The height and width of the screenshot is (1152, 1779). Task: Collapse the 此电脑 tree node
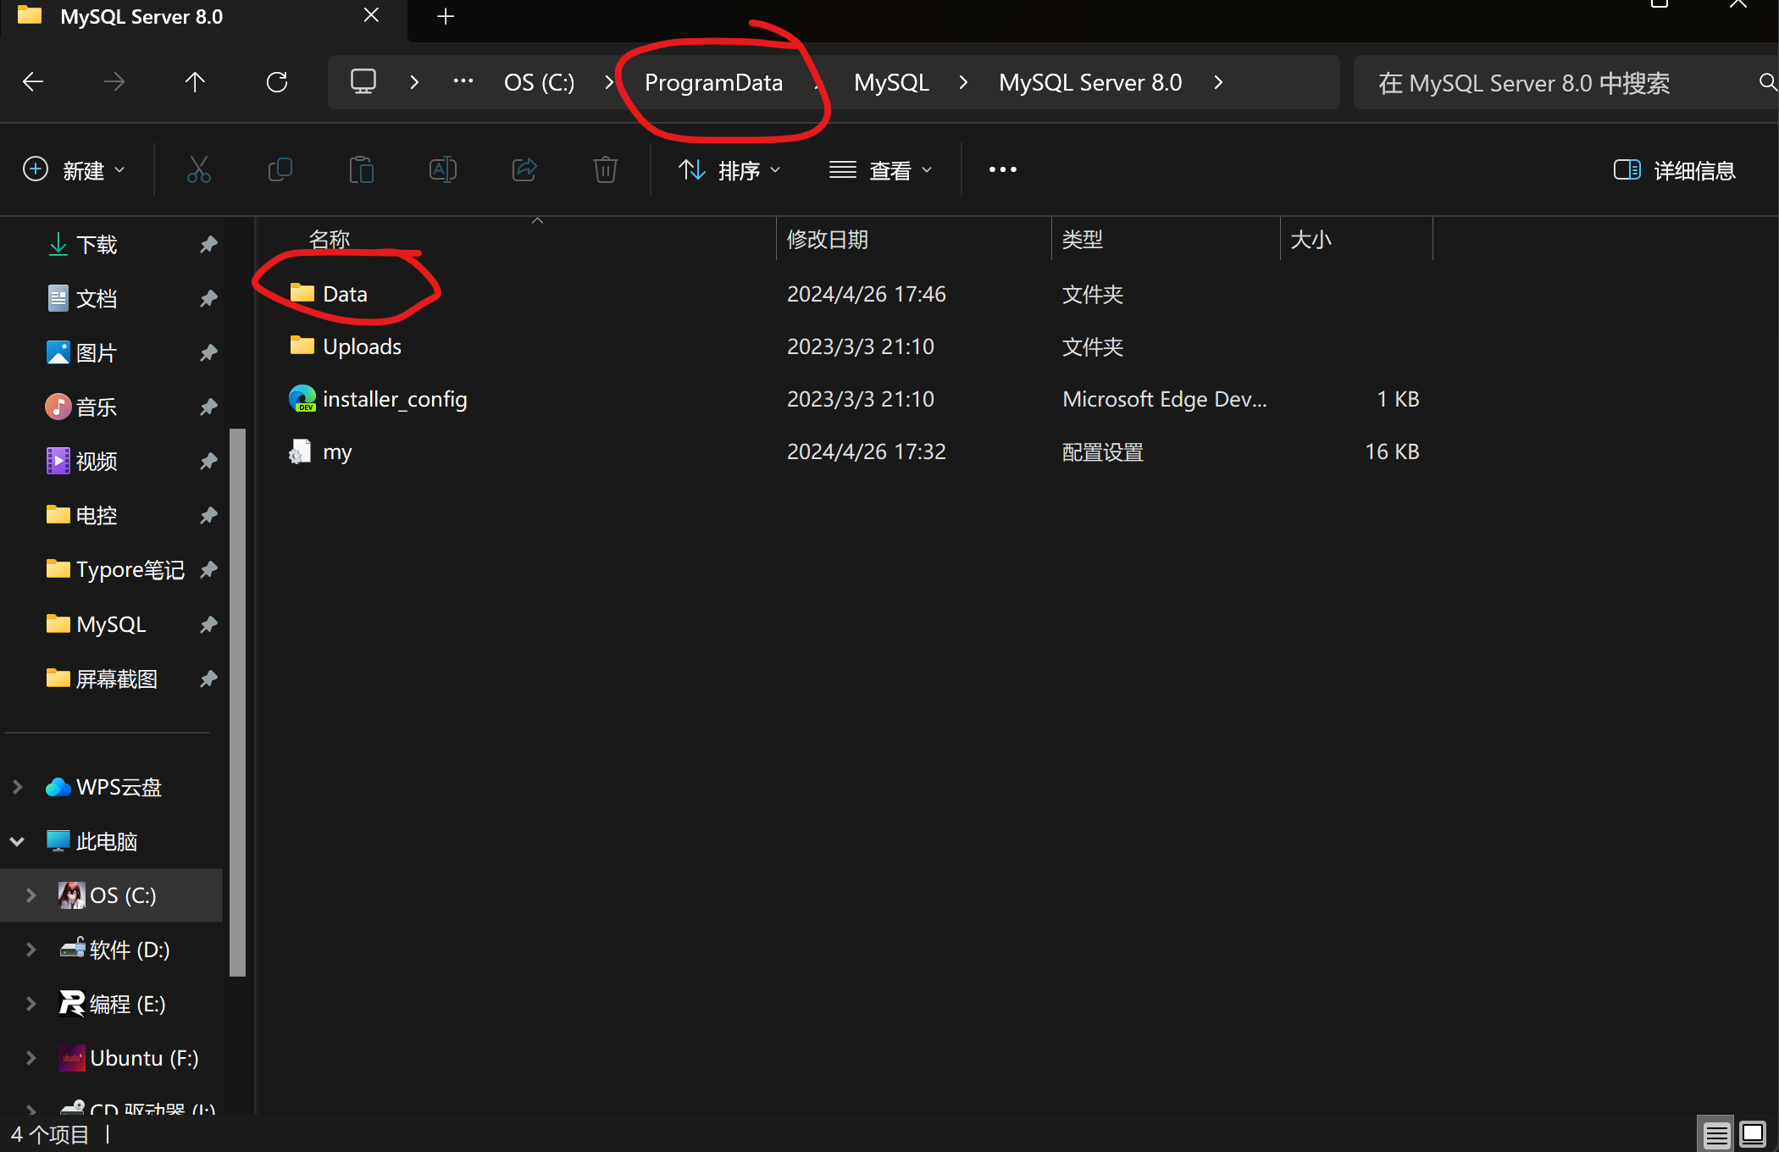click(17, 841)
